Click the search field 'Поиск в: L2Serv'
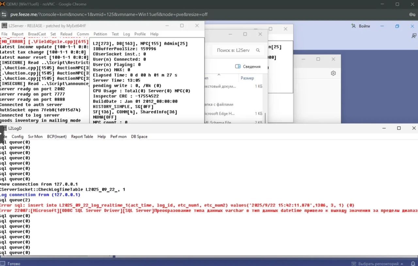The height and width of the screenshot is (266, 418). coord(233,50)
